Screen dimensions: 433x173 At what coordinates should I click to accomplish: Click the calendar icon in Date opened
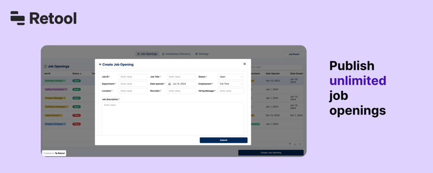tap(170, 84)
